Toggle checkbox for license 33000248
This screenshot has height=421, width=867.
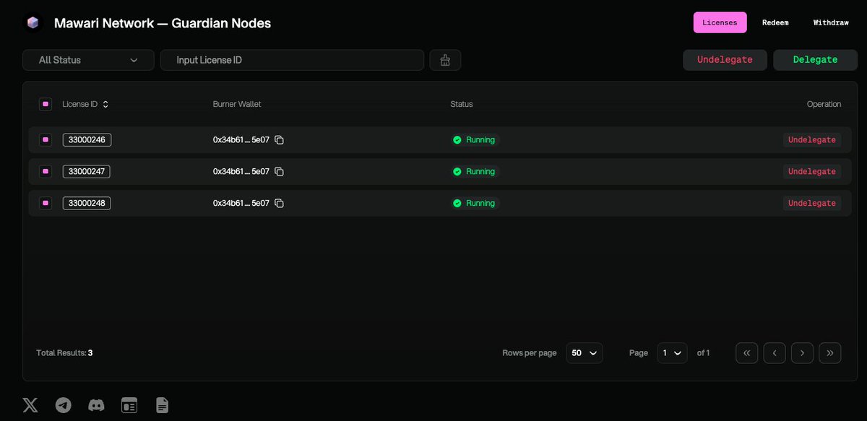click(46, 204)
